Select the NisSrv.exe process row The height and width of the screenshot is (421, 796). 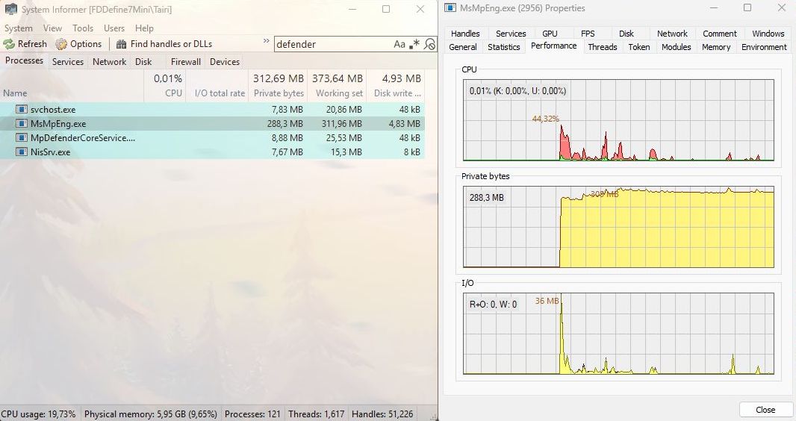coord(212,152)
